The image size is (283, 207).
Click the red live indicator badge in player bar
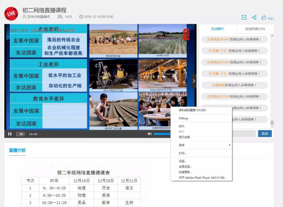(x=20, y=134)
